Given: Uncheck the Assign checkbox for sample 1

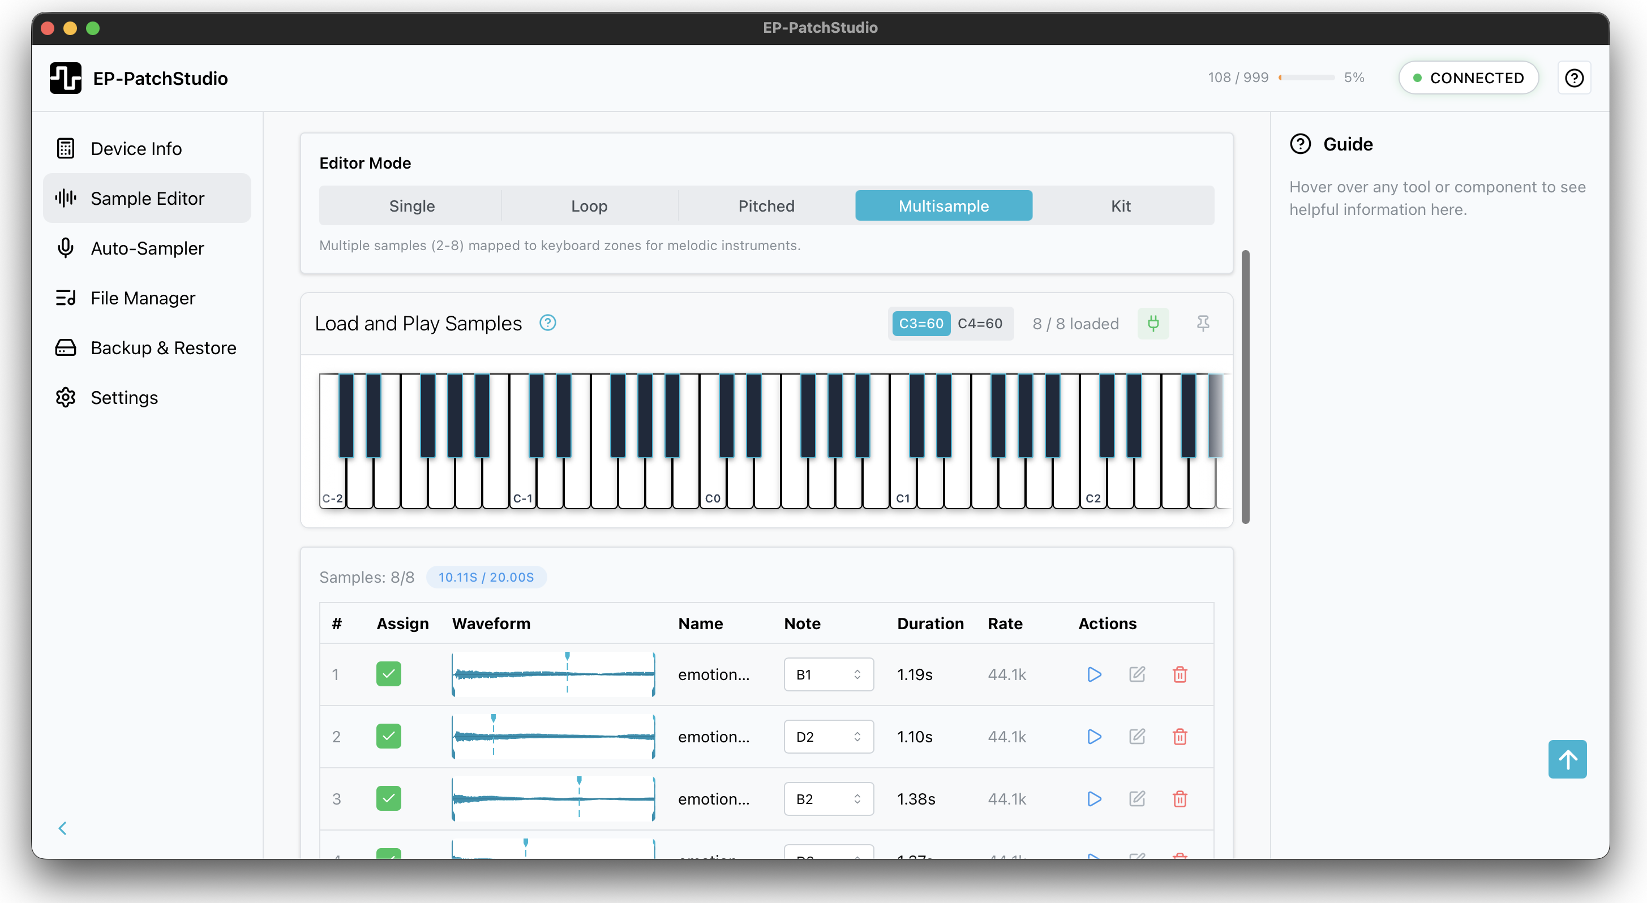Looking at the screenshot, I should 389,674.
